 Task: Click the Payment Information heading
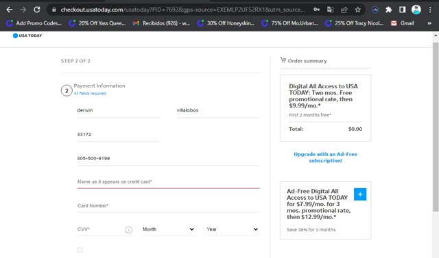99,86
